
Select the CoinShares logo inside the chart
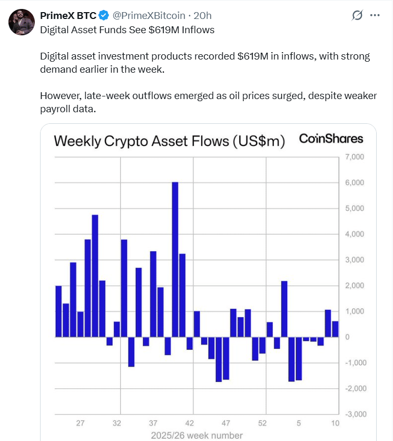tap(331, 139)
